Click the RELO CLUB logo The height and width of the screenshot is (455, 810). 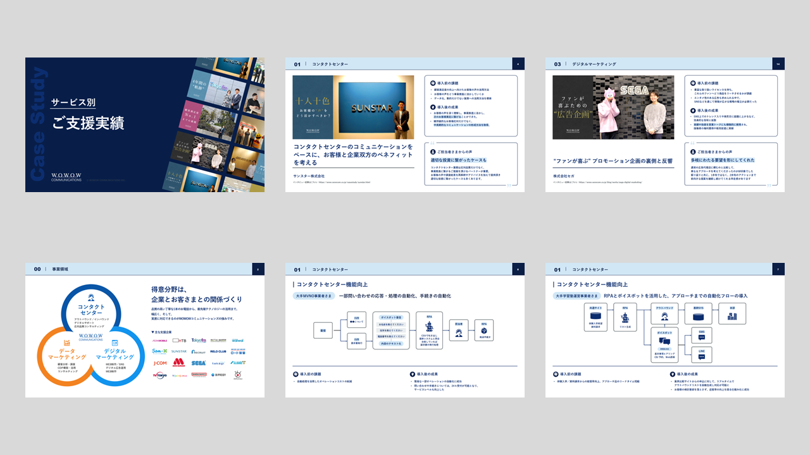(218, 351)
